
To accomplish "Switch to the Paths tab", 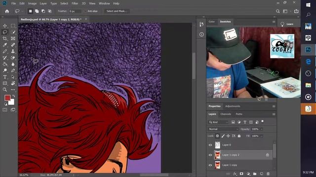I will (239, 114).
